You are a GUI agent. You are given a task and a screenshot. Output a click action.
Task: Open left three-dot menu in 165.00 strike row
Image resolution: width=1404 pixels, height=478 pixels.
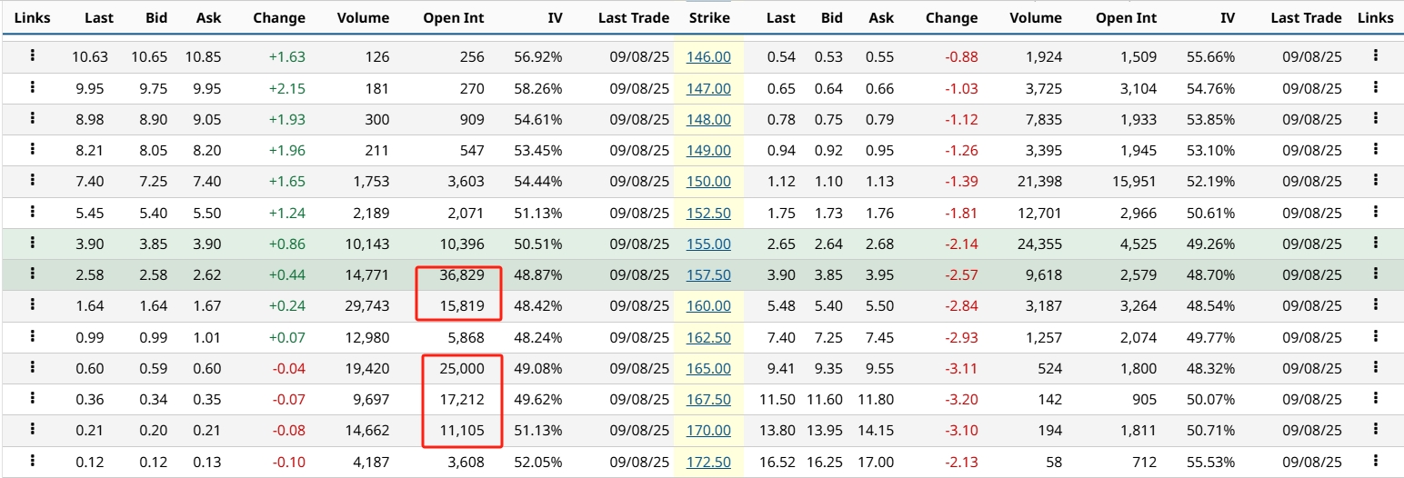click(33, 367)
